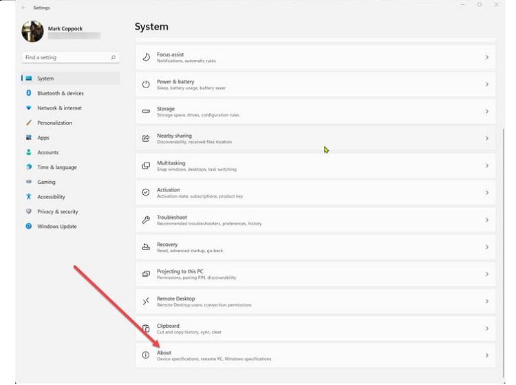516x385 pixels.
Task: Expand the Multitasking chevron arrow
Action: pos(487,166)
